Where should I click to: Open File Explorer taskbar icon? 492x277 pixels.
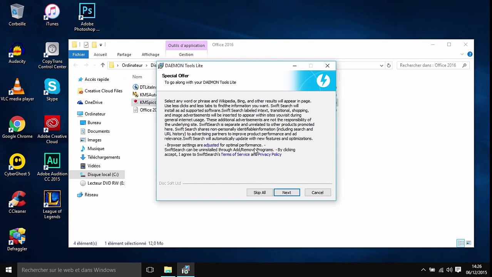pyautogui.click(x=168, y=270)
